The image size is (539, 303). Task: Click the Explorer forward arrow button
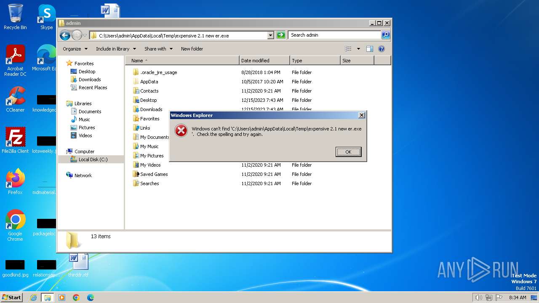[x=77, y=35]
